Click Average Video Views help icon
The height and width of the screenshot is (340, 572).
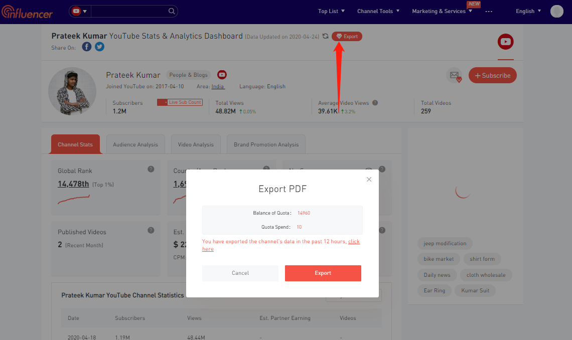point(375,103)
